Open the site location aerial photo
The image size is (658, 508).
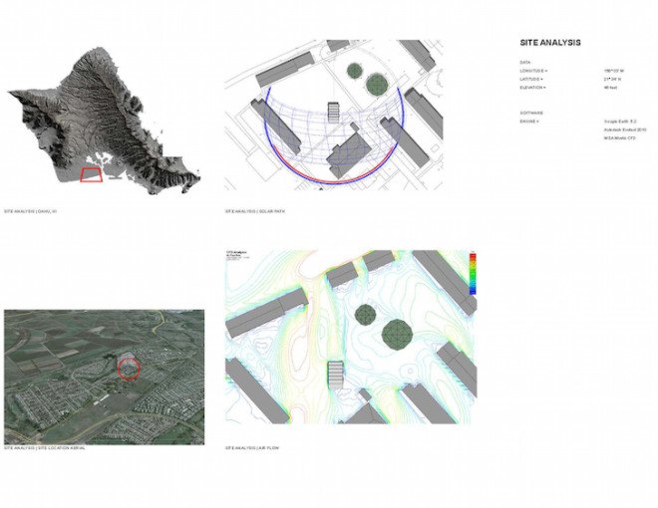[105, 378]
